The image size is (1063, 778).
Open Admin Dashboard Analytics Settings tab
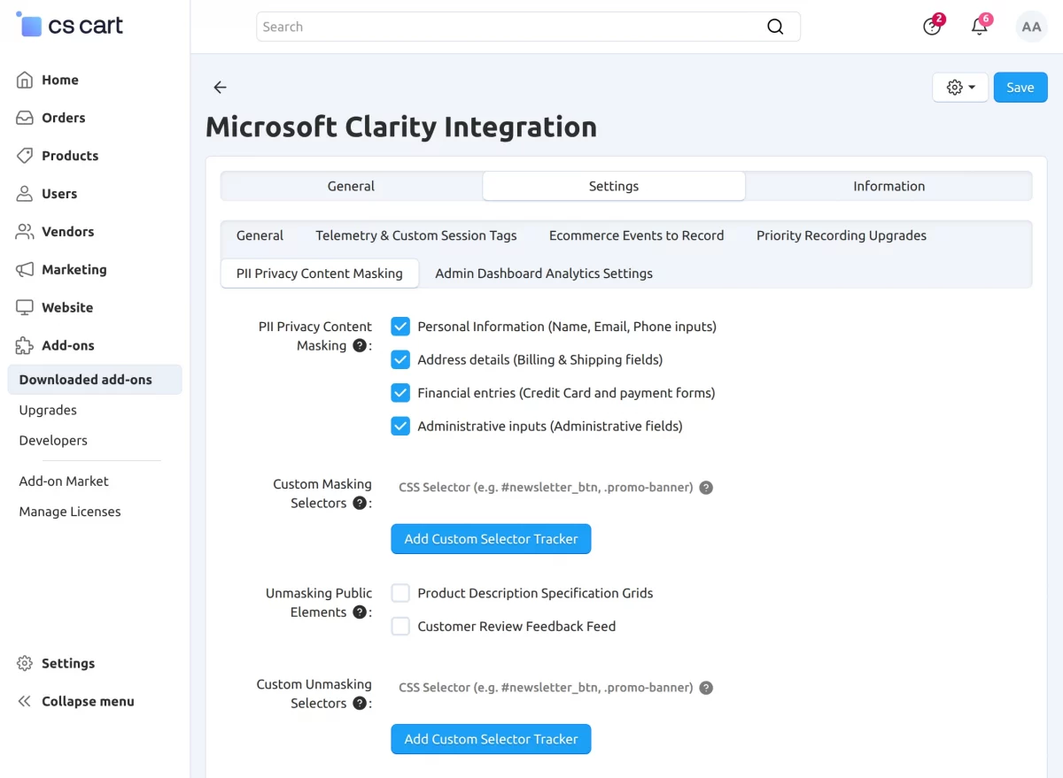(544, 273)
